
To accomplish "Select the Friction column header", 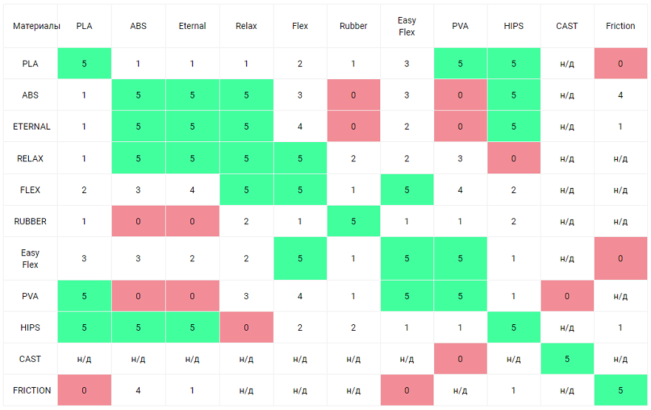I will [620, 26].
